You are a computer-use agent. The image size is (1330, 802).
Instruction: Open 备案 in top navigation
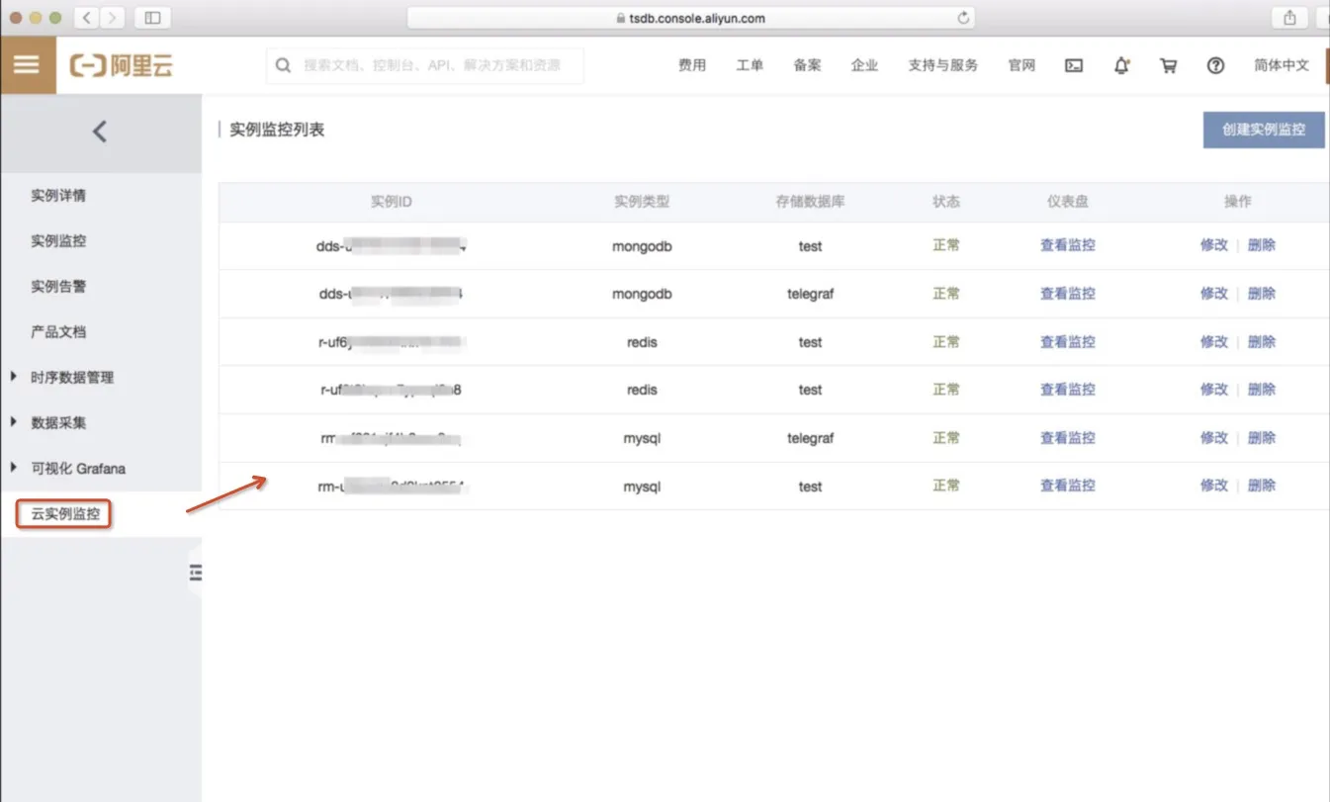[807, 65]
